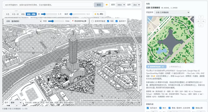The width and height of the screenshot is (208, 112).
Task: Select the 彩色 render mode tab
Action: [x=8, y=14]
